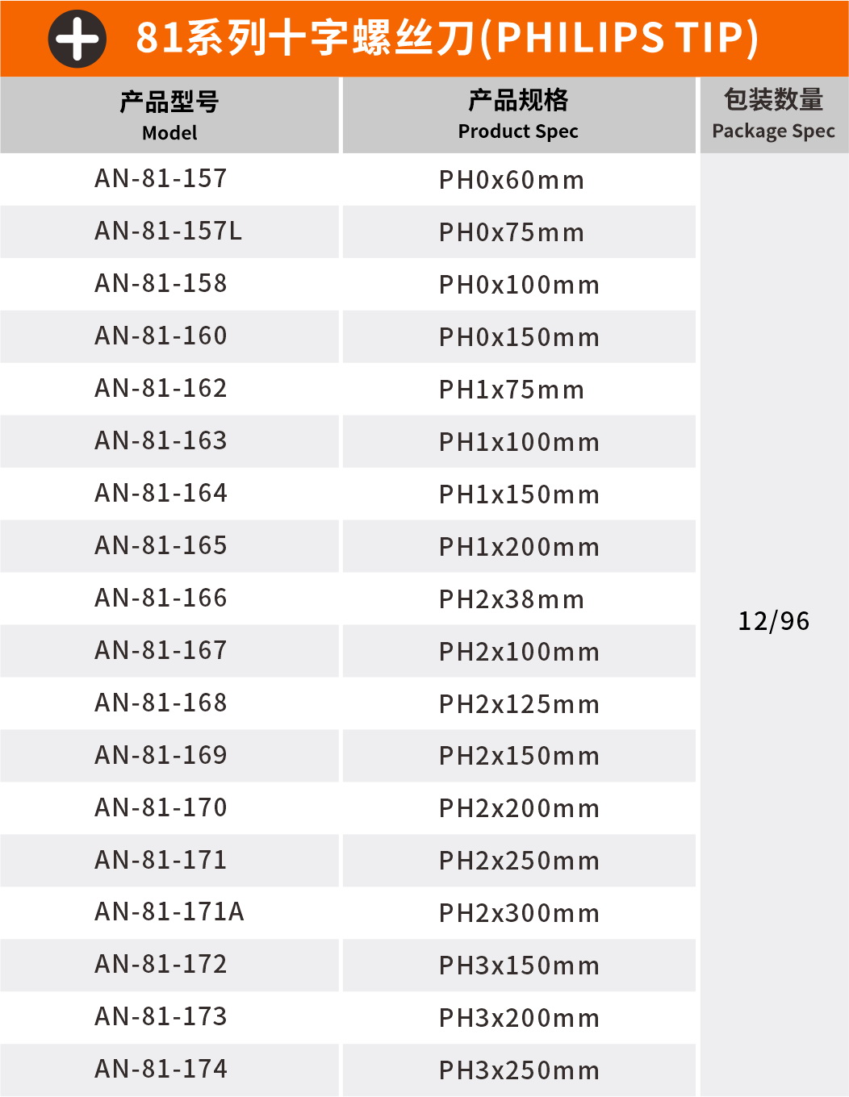Viewport: 849px width, 1097px height.
Task: Select model AN-81-174 in last row
Action: pyautogui.click(x=161, y=1069)
